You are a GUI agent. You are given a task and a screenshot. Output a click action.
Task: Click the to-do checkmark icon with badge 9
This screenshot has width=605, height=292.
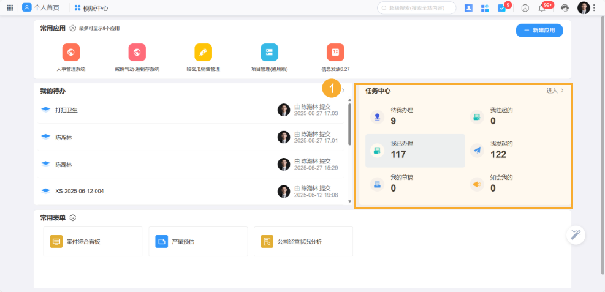(x=502, y=8)
